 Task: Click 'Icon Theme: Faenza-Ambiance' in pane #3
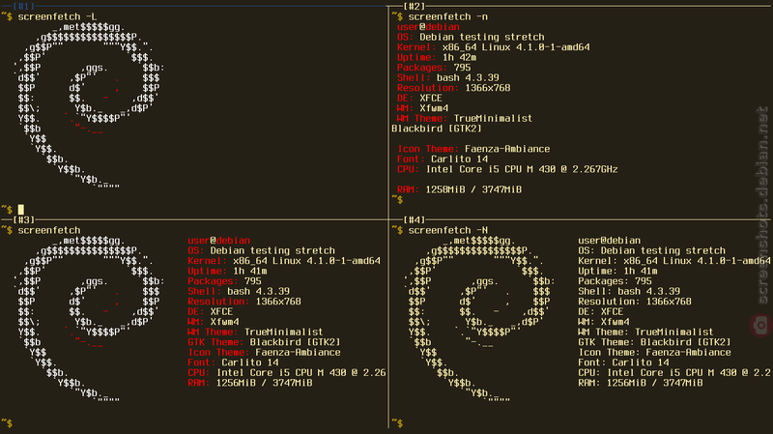pyautogui.click(x=264, y=352)
